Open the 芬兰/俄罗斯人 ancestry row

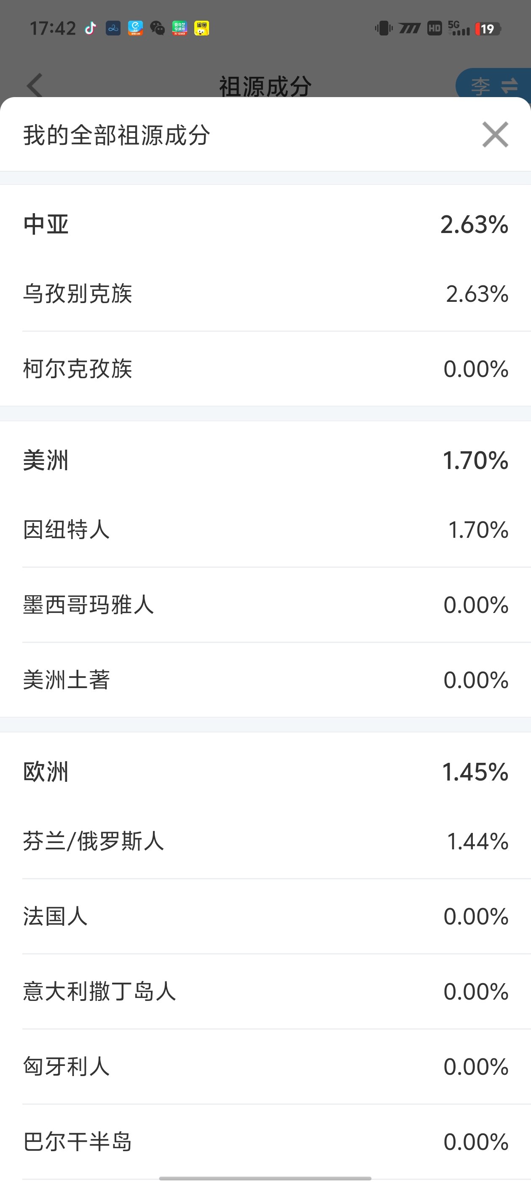265,841
